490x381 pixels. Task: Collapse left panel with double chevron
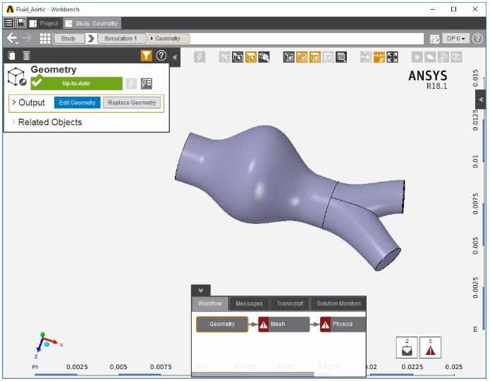pyautogui.click(x=175, y=57)
